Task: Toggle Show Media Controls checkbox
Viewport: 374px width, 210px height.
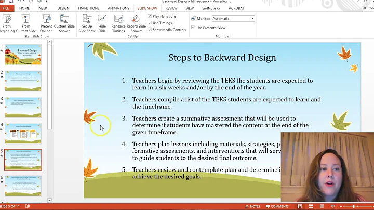Action: pyautogui.click(x=150, y=29)
